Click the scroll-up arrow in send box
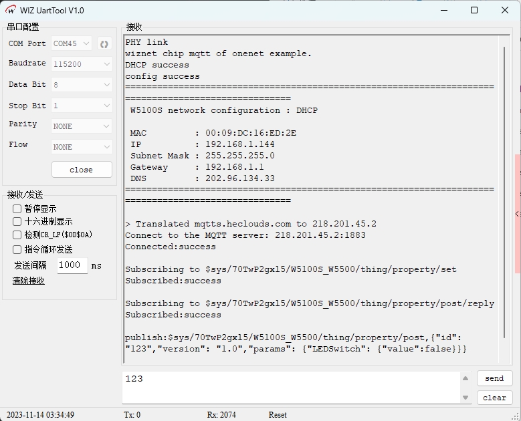The height and width of the screenshot is (421, 521). point(466,378)
